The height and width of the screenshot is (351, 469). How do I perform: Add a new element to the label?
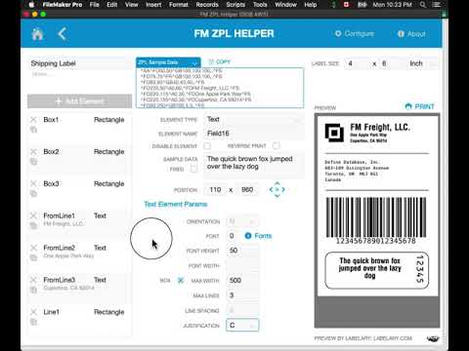point(80,101)
